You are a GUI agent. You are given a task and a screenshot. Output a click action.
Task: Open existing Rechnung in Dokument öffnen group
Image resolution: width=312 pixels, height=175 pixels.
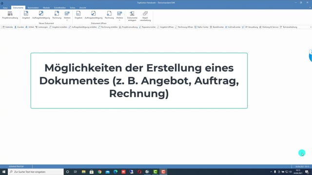click(109, 15)
